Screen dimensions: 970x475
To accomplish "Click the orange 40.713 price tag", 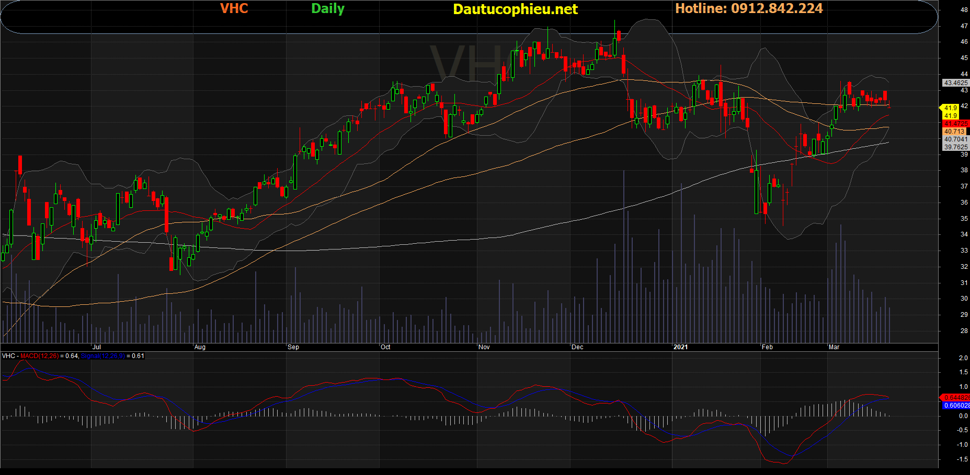I will [x=954, y=132].
